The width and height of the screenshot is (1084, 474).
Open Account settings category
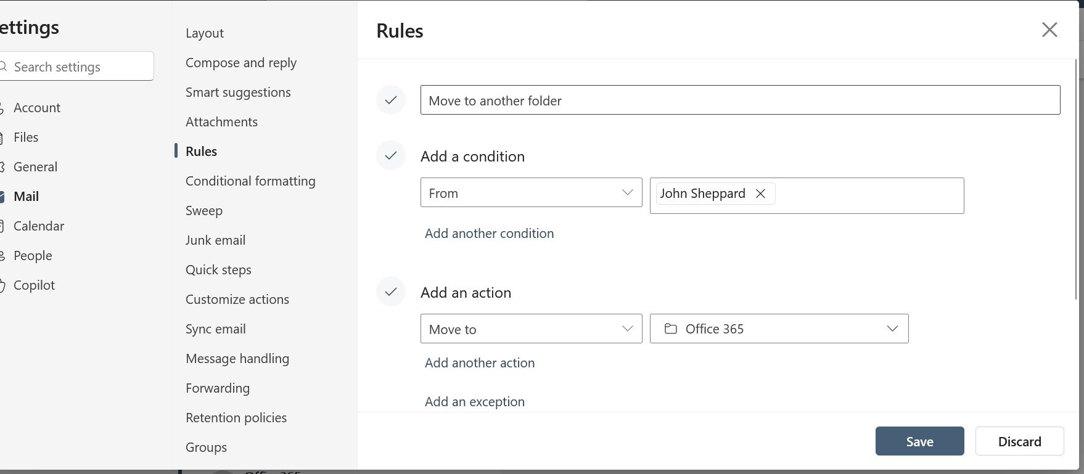[x=37, y=108]
